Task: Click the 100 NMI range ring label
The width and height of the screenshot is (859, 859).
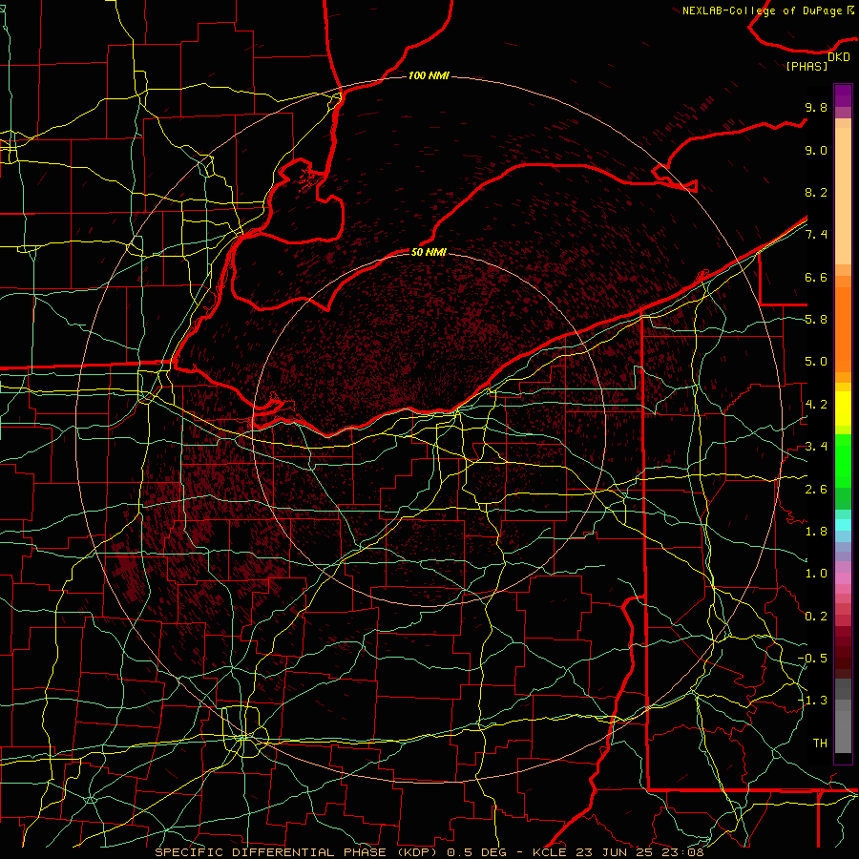Action: (429, 75)
